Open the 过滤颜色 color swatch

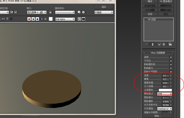click(165, 90)
